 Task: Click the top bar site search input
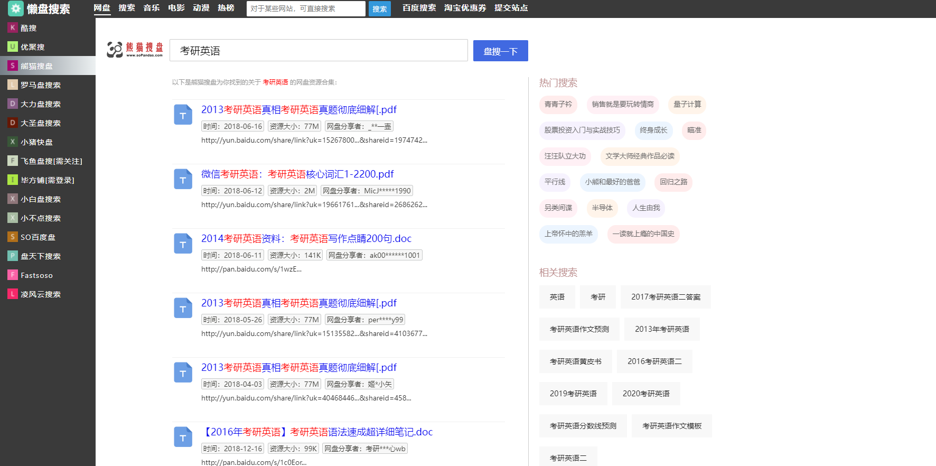306,8
